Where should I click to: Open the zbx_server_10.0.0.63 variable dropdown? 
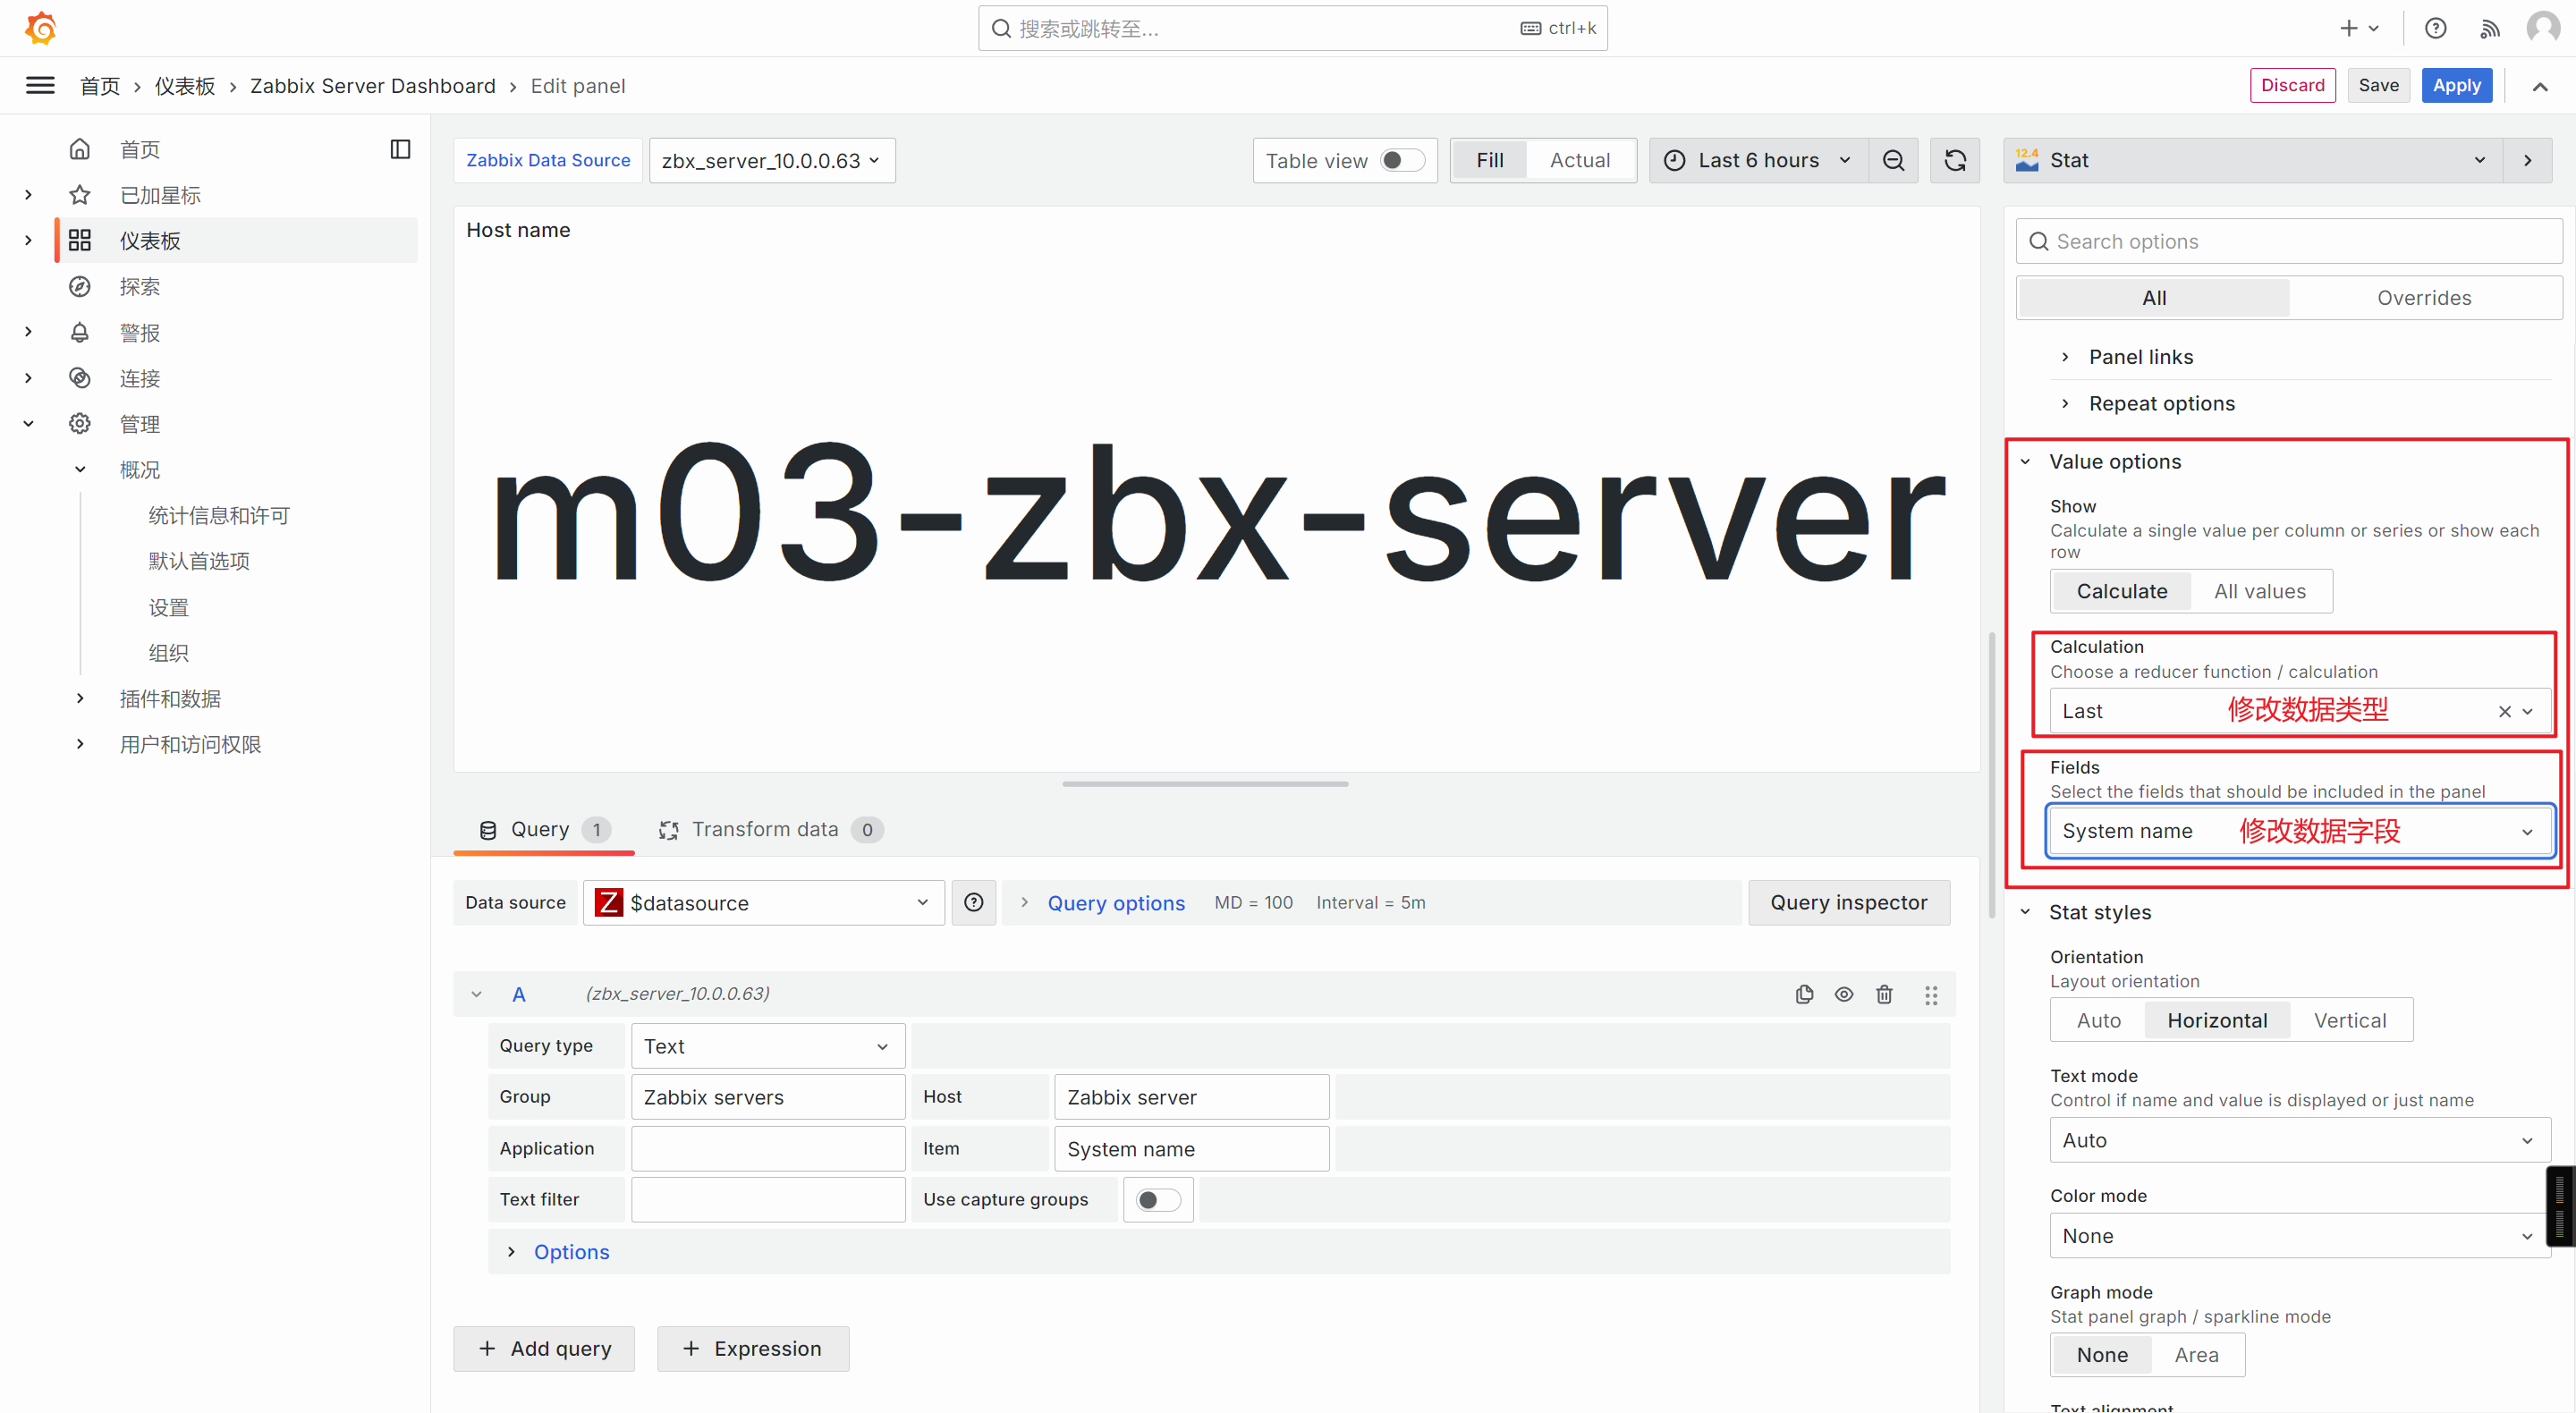click(772, 160)
